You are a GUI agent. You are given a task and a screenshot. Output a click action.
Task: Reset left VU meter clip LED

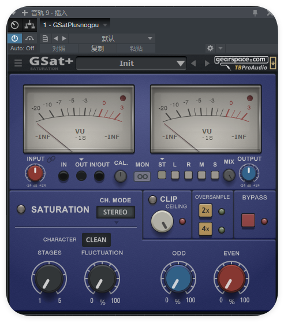pyautogui.click(x=123, y=98)
